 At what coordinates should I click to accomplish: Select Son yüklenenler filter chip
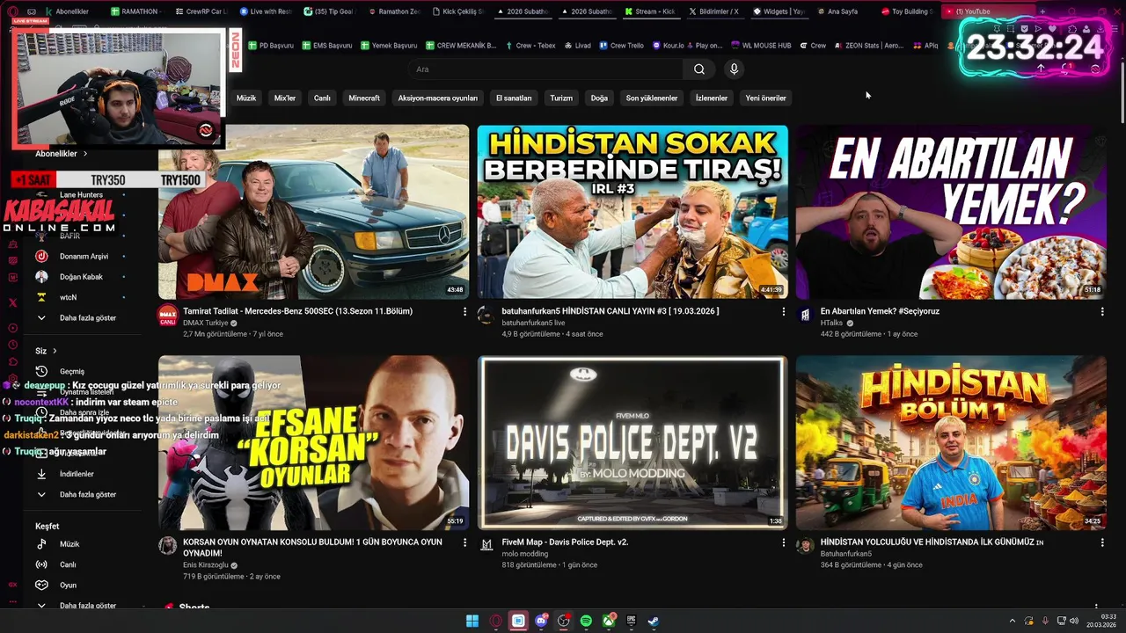tap(652, 98)
